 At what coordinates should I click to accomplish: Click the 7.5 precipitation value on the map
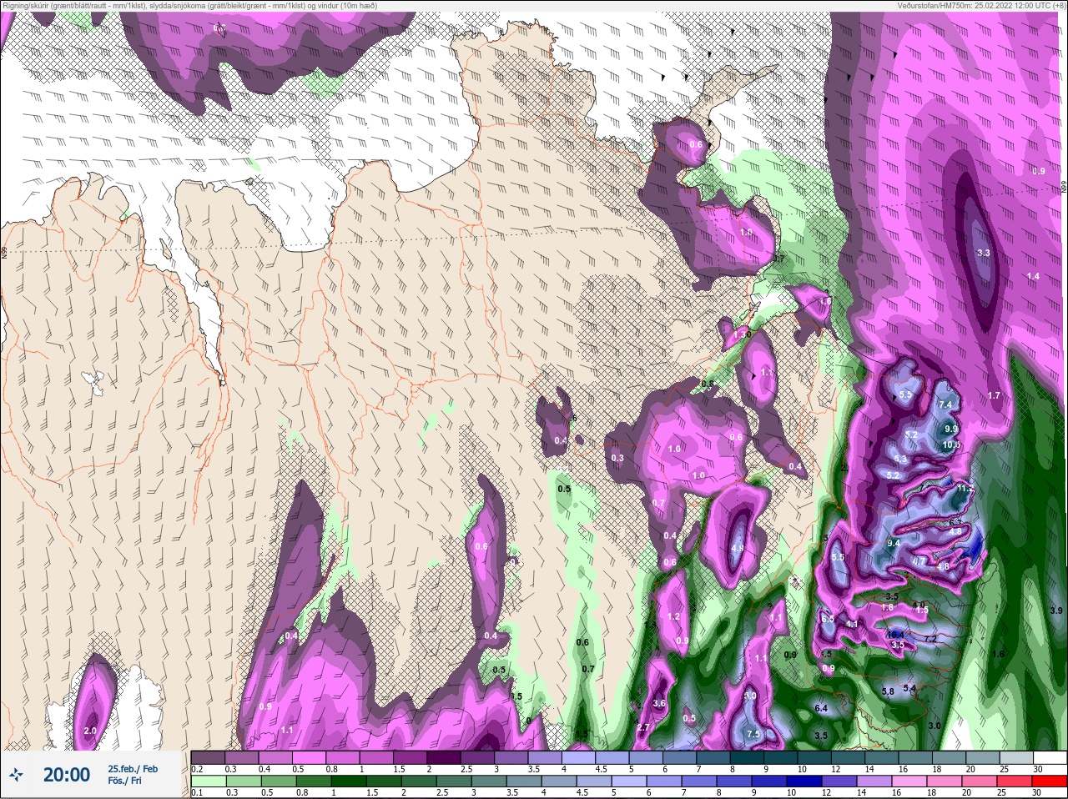pyautogui.click(x=753, y=734)
